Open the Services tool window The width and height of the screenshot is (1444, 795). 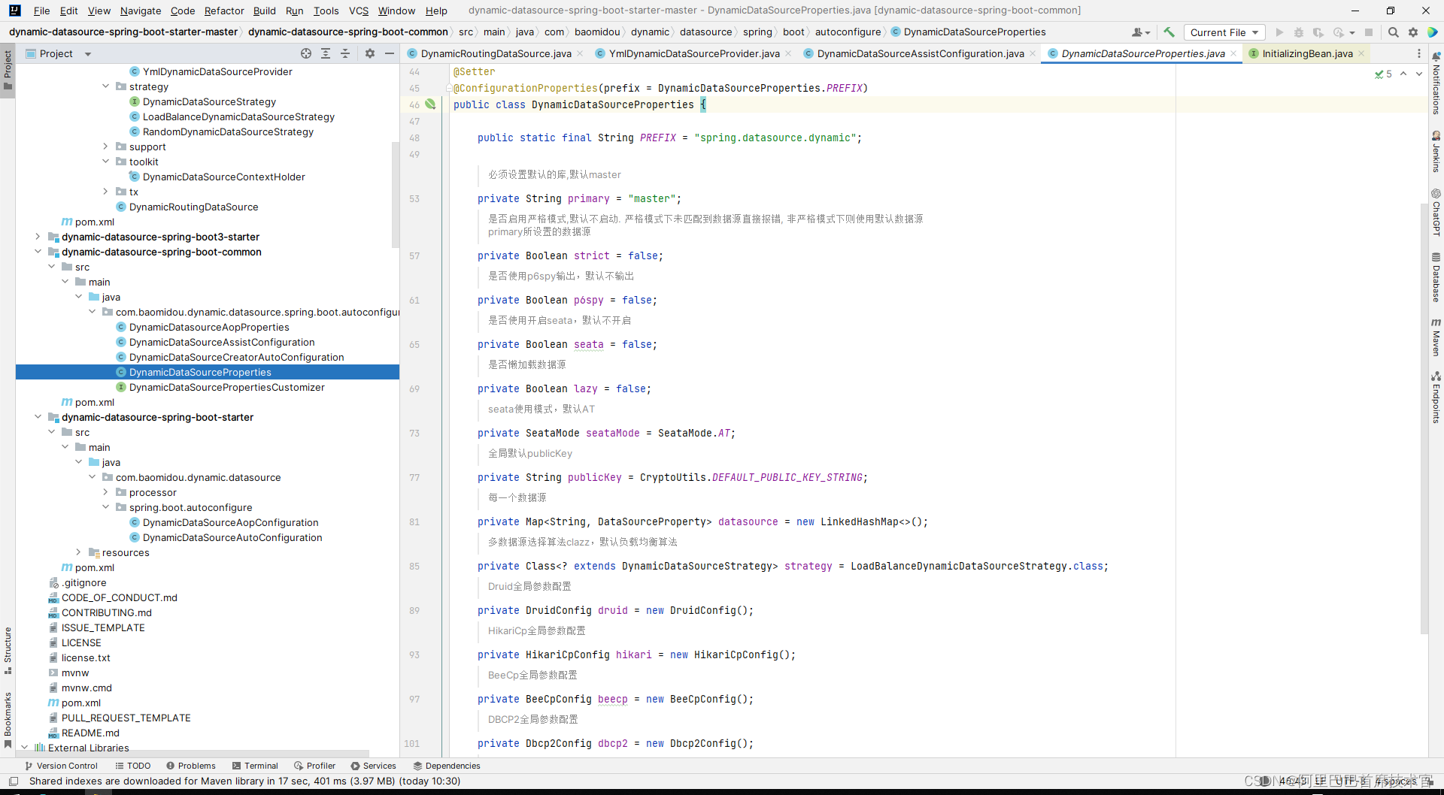(374, 766)
